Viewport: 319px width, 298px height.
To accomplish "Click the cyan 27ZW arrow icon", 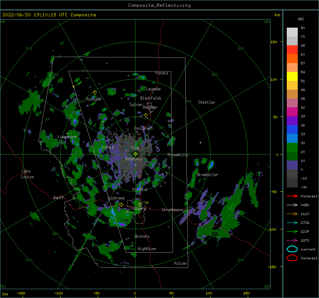I will 292,223.
